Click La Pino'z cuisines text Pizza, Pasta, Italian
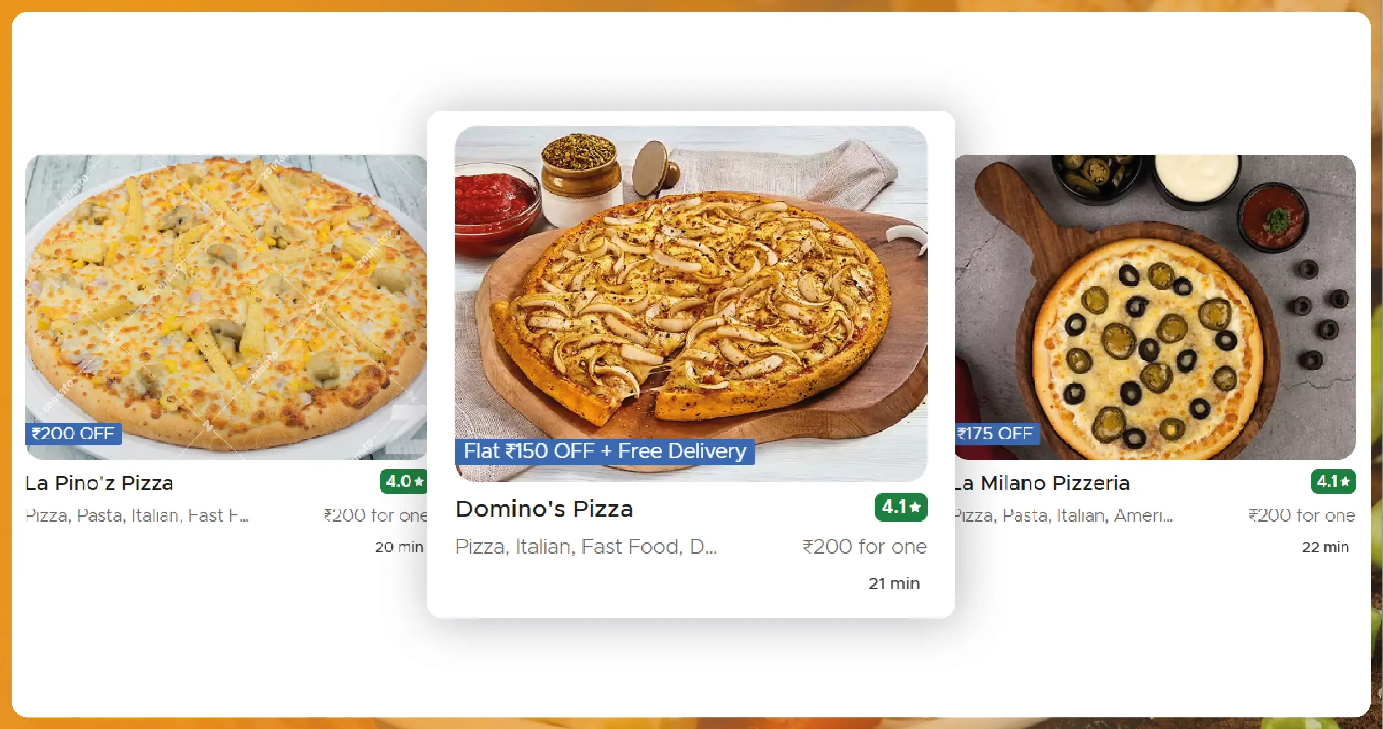The height and width of the screenshot is (729, 1383). pyautogui.click(x=137, y=515)
